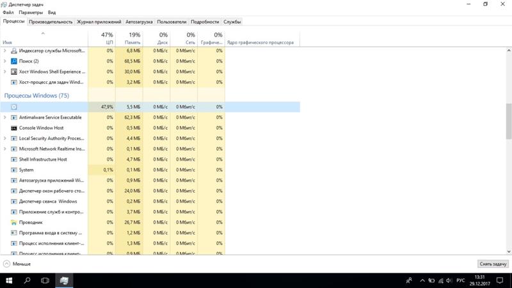Click the Antimalware Service Executable icon

tap(13, 117)
